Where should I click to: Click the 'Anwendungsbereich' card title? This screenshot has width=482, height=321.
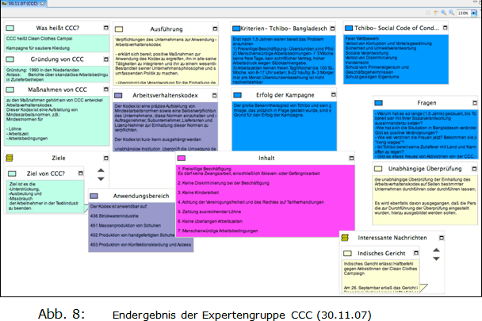tap(141, 197)
